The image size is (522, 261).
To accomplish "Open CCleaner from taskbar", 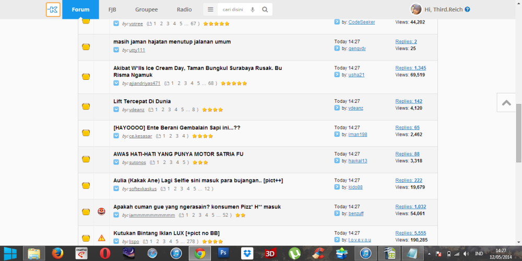I will tap(318, 254).
